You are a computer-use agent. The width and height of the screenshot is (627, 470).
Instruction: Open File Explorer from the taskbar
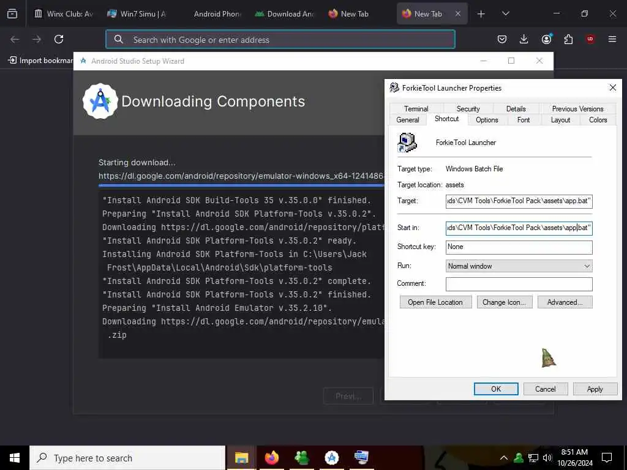(241, 458)
